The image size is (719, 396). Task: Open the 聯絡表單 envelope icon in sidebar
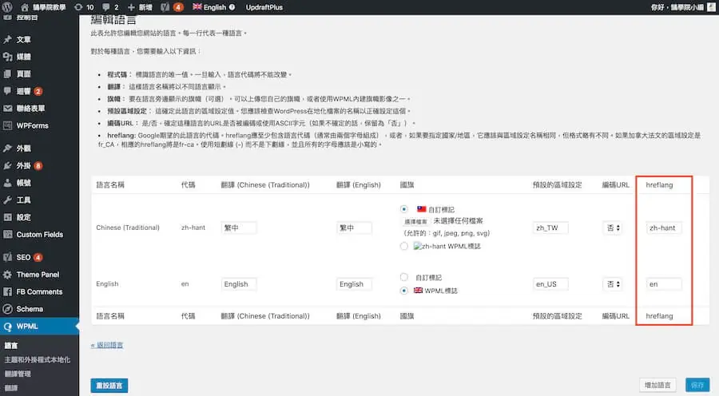[7, 108]
